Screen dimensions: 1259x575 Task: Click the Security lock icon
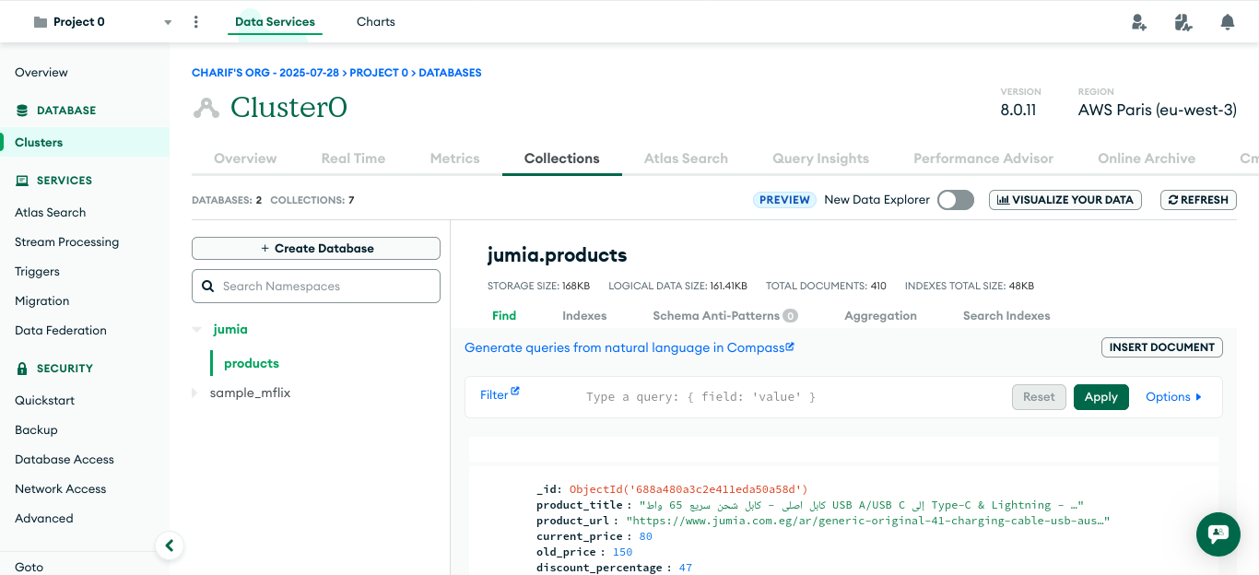22,369
